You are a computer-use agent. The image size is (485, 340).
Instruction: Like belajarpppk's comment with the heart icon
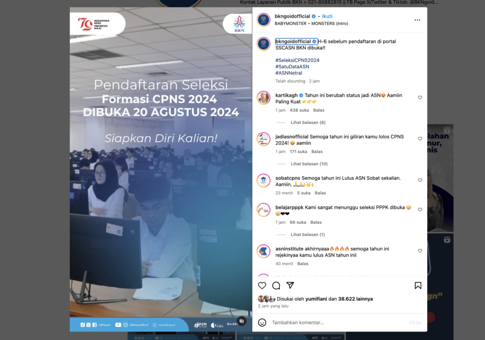click(420, 209)
